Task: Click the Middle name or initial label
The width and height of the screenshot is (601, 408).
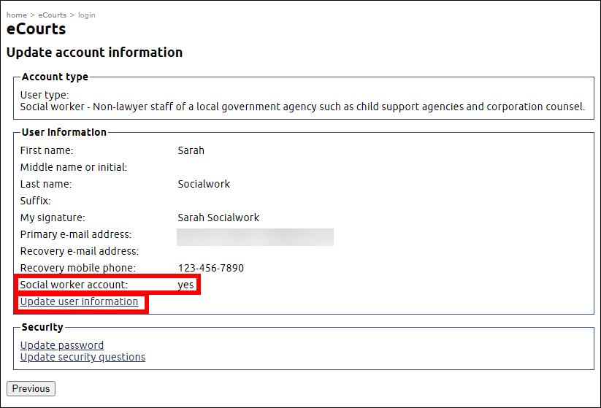Action: click(74, 167)
